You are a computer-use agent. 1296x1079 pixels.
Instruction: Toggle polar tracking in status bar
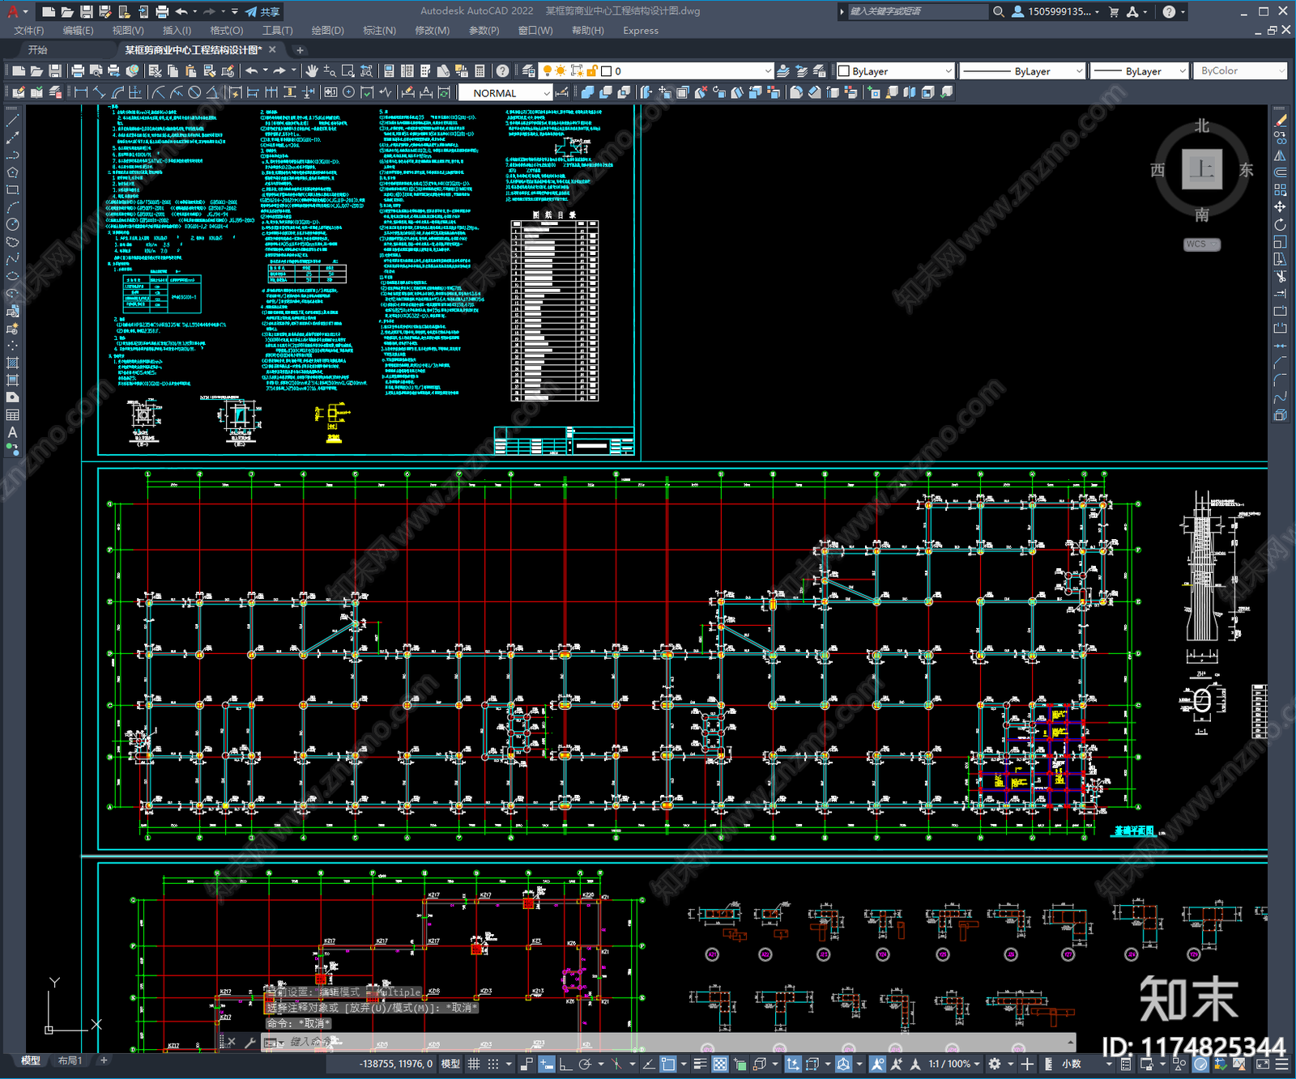click(x=585, y=1064)
